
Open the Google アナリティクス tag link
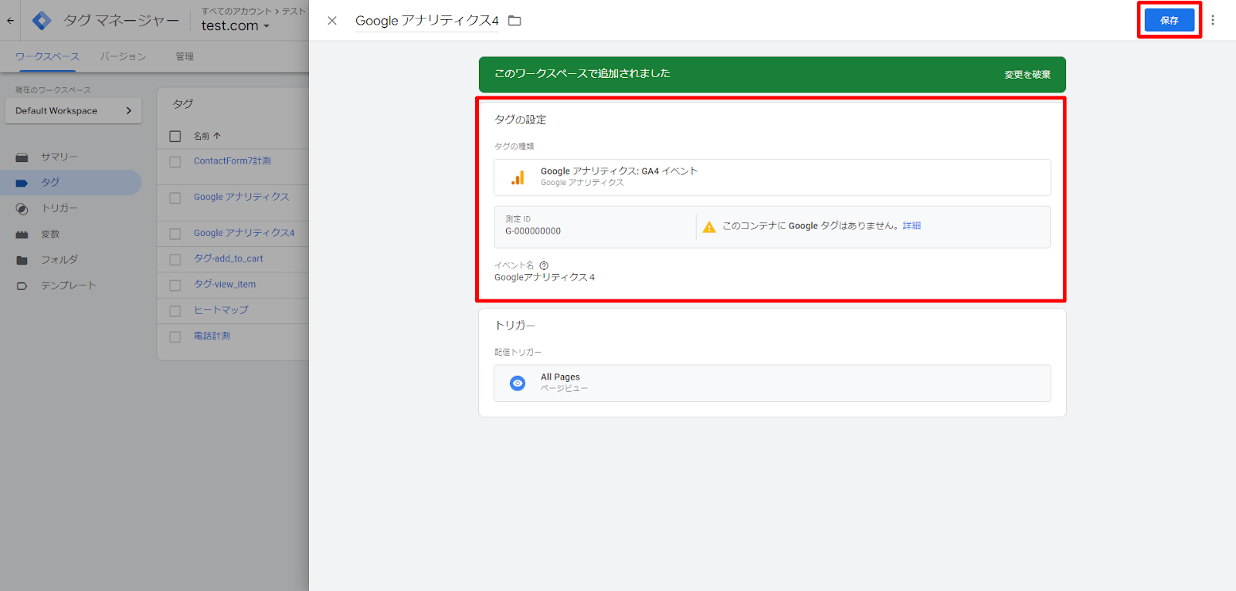click(x=242, y=197)
